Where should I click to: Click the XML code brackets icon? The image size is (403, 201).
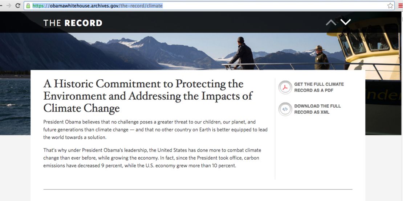click(285, 109)
